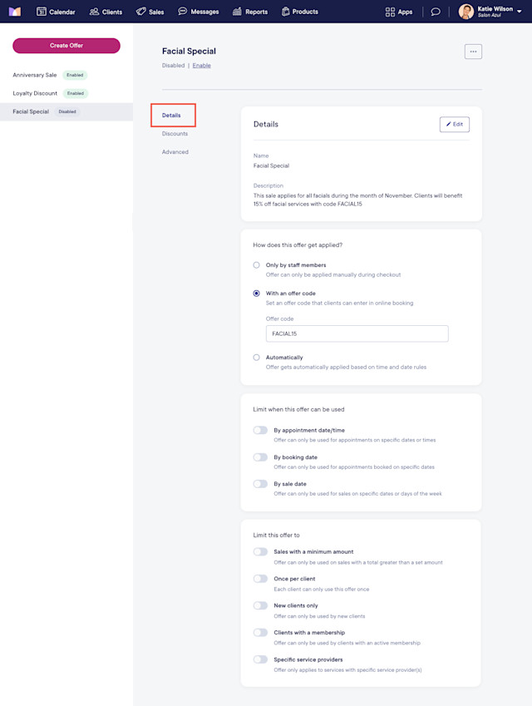Screen dimensions: 532x706
Task: Enable 'New clients only' toggle
Action: pos(260,605)
